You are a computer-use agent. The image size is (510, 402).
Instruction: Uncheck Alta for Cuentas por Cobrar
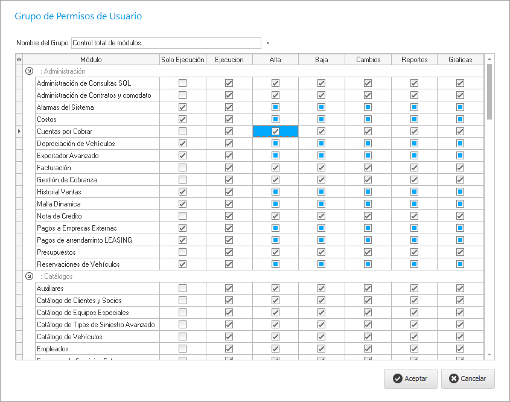point(275,132)
